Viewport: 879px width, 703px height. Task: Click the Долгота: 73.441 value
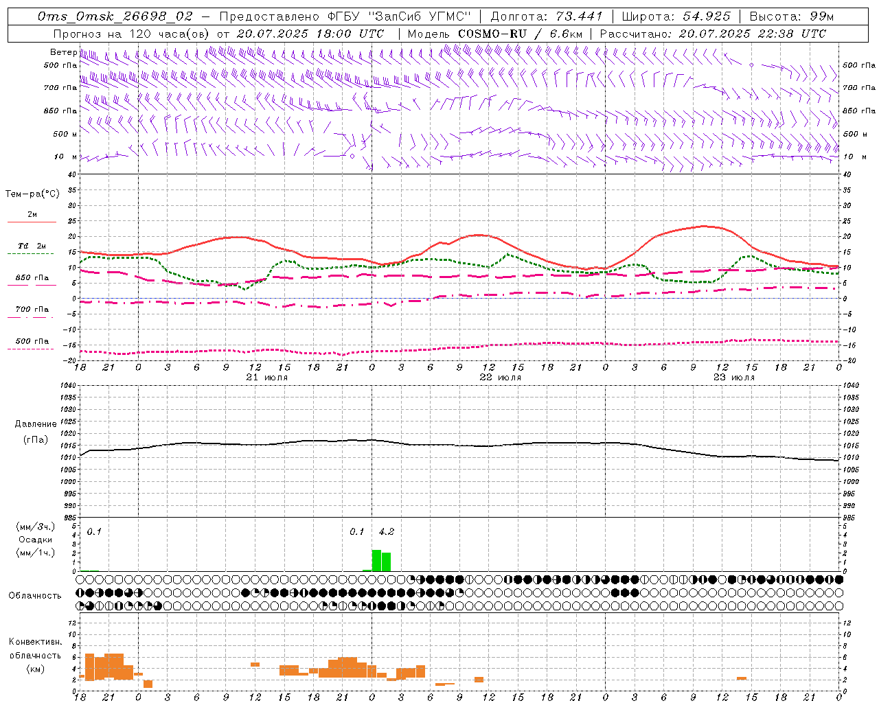pyautogui.click(x=546, y=16)
